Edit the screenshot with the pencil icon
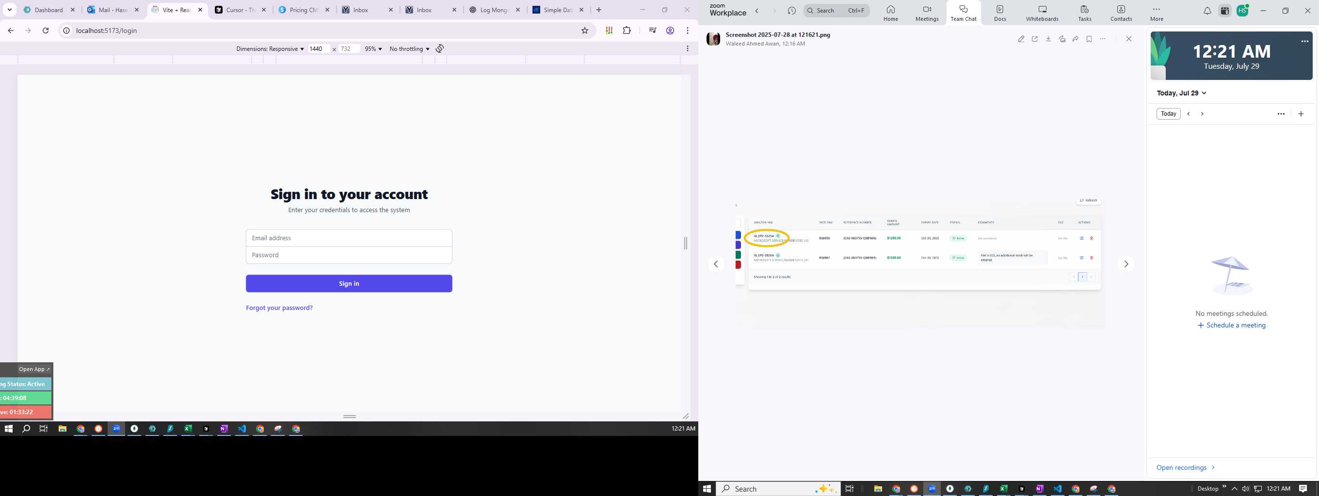The height and width of the screenshot is (496, 1319). 1021,39
